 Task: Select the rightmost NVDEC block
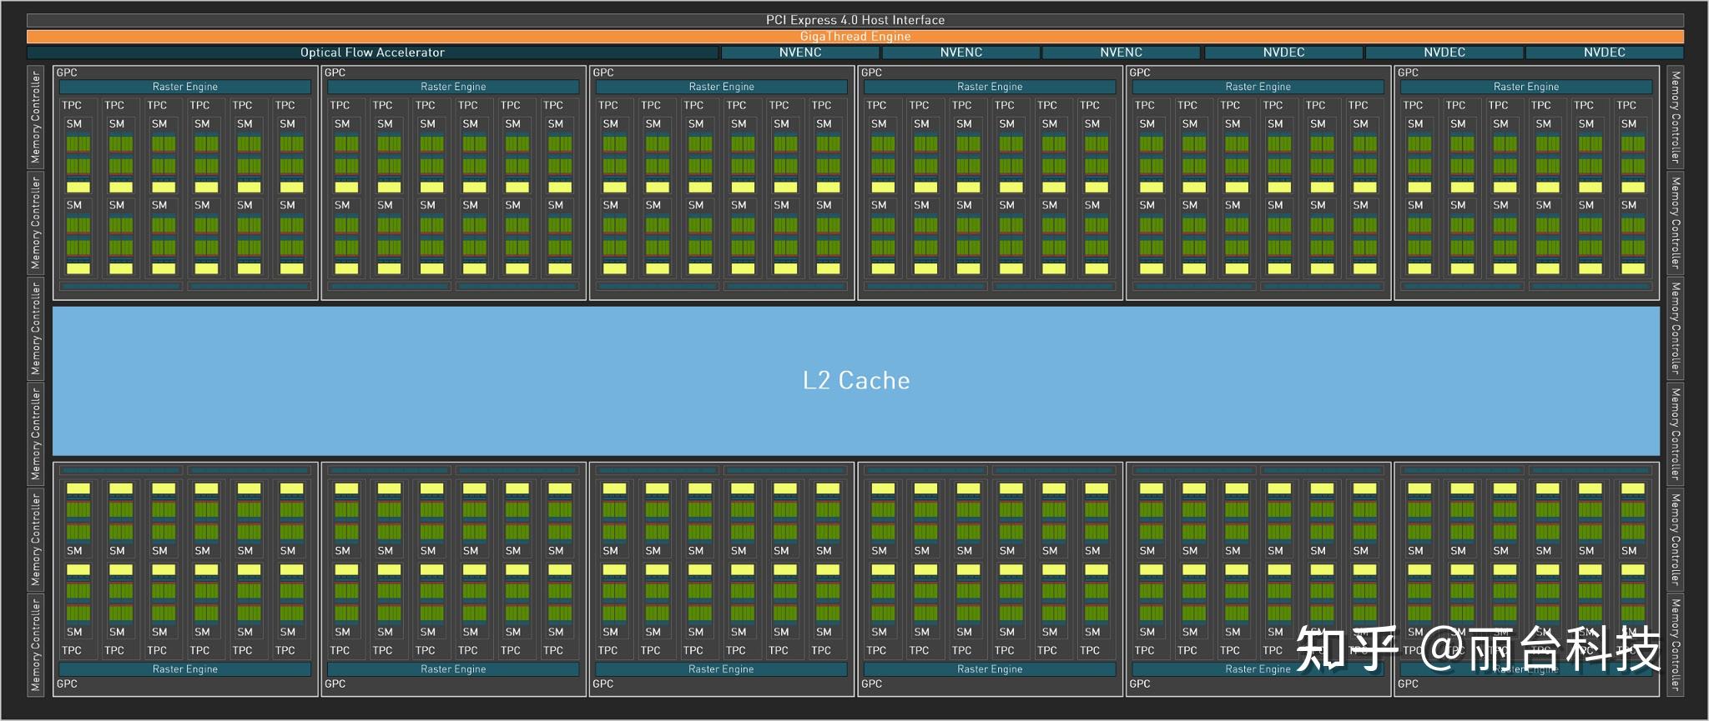tap(1604, 53)
